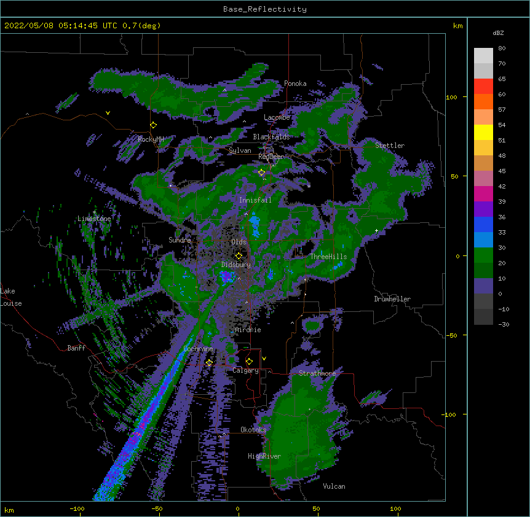Click the 100 tick on the vertical km axis
The image size is (530, 517).
point(451,97)
